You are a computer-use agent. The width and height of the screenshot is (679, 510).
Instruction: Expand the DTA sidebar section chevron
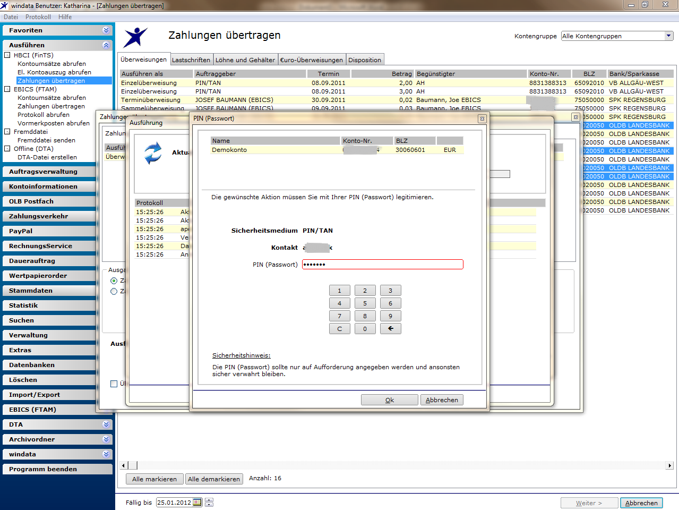tap(106, 424)
